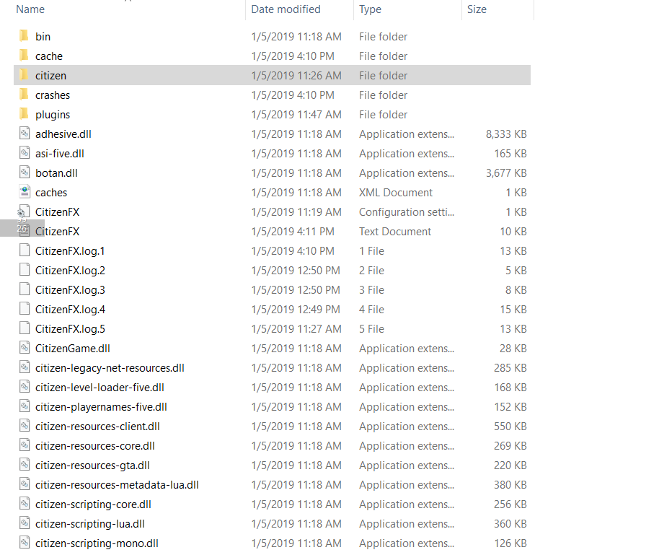659x555 pixels.
Task: Click the botan.dll file icon
Action: (25, 172)
